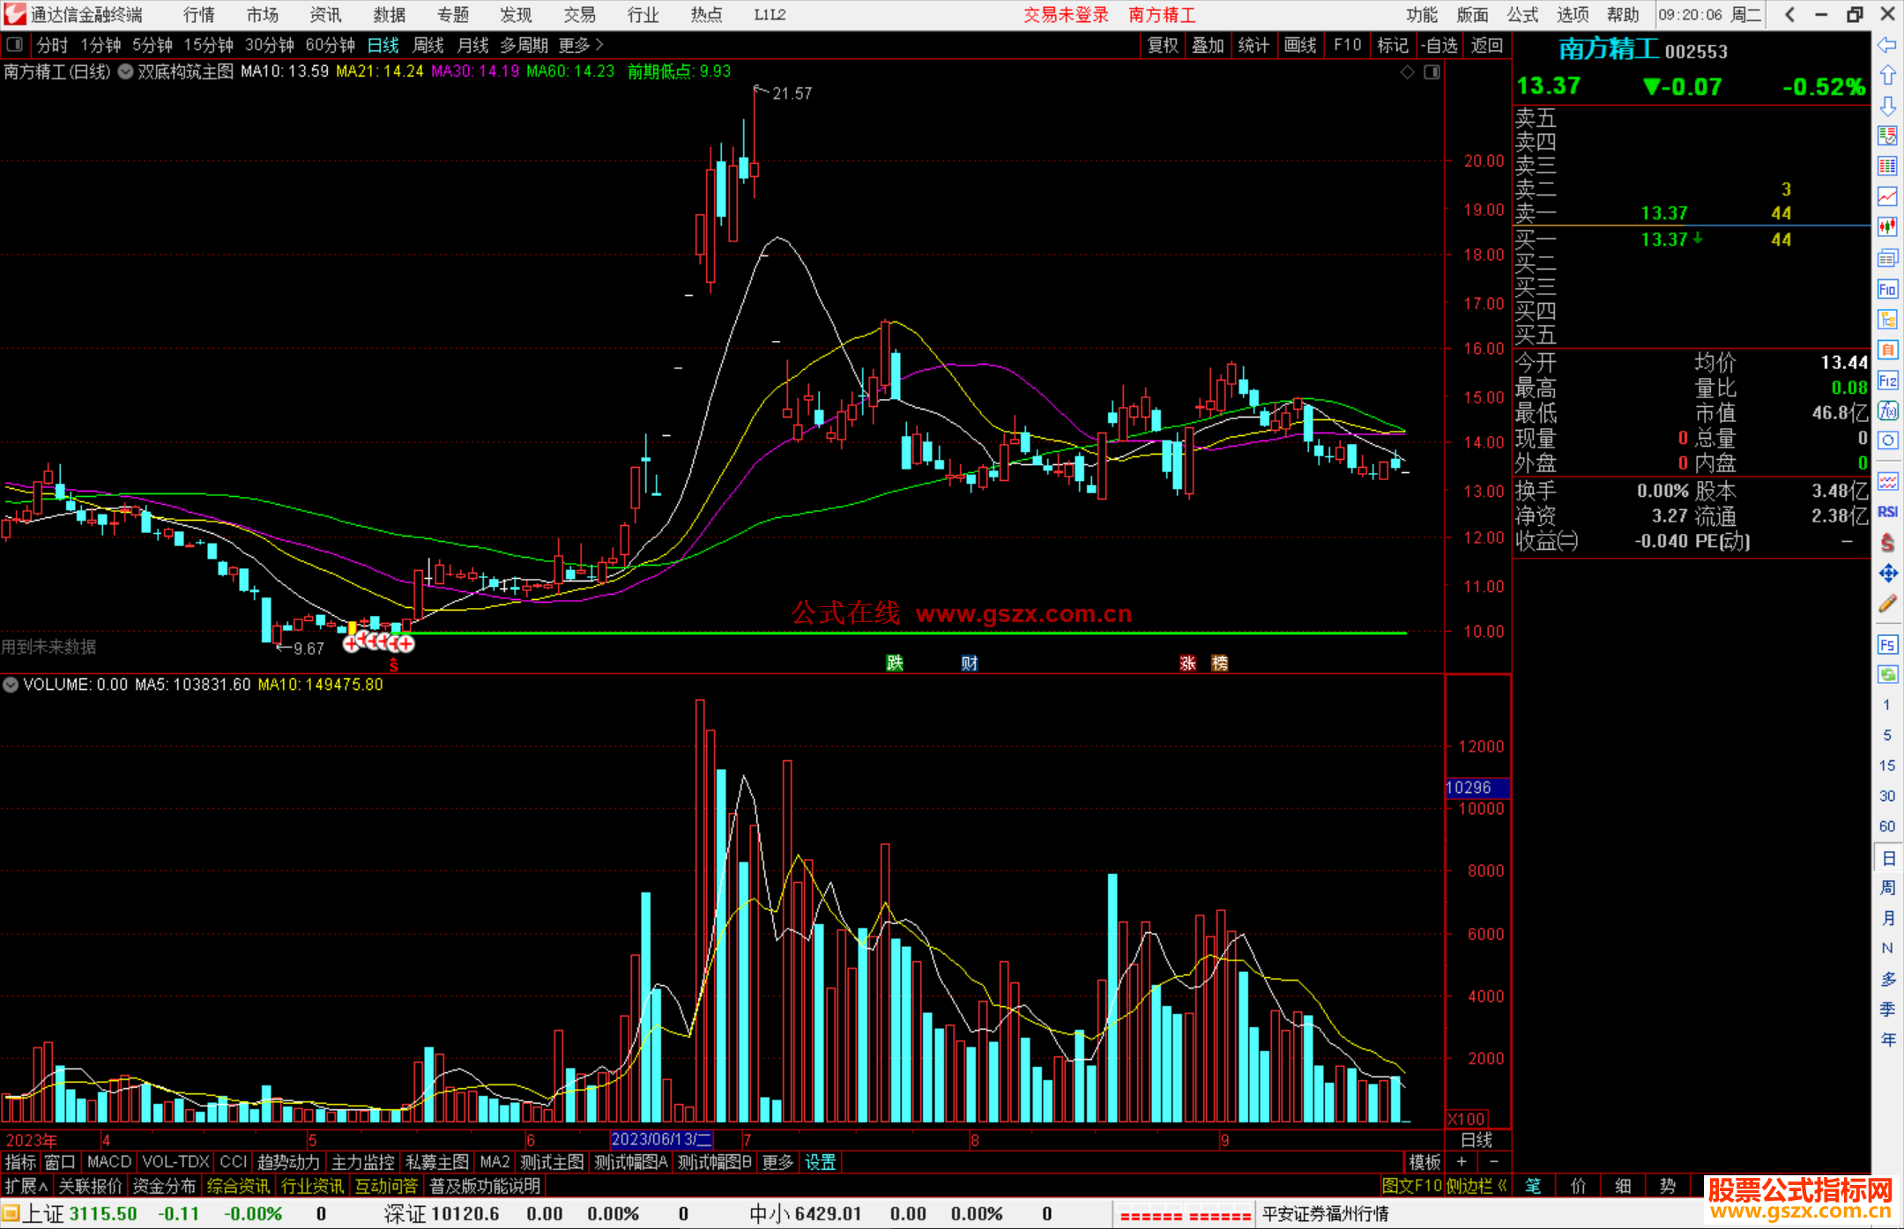Open the candlestick chart sidebar icon
Viewport: 1904px width, 1229px height.
1887,226
